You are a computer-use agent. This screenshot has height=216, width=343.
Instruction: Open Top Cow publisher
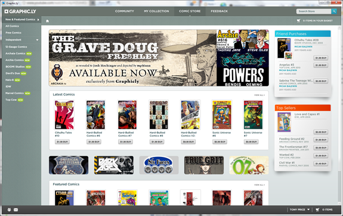(x=11, y=100)
